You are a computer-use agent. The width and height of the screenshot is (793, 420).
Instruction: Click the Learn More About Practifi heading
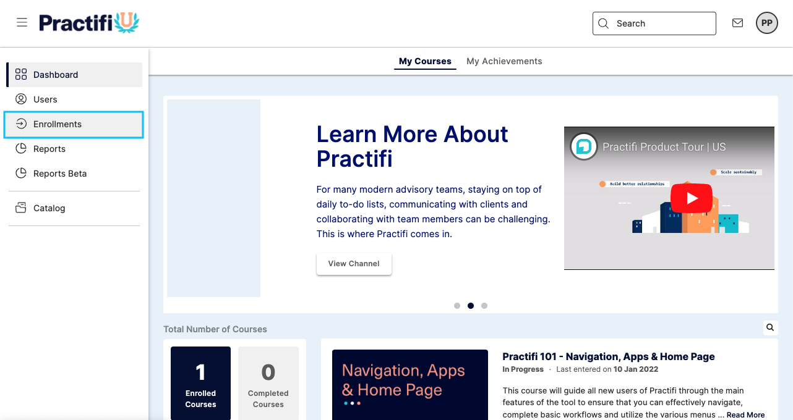pyautogui.click(x=413, y=146)
